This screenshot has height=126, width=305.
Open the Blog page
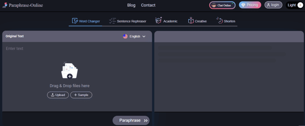click(x=131, y=5)
